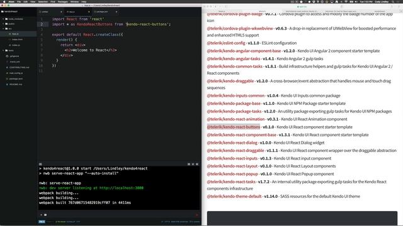Screen dimensions: 403x226
Task: Close the package.json editor tab
Action: 116,12
